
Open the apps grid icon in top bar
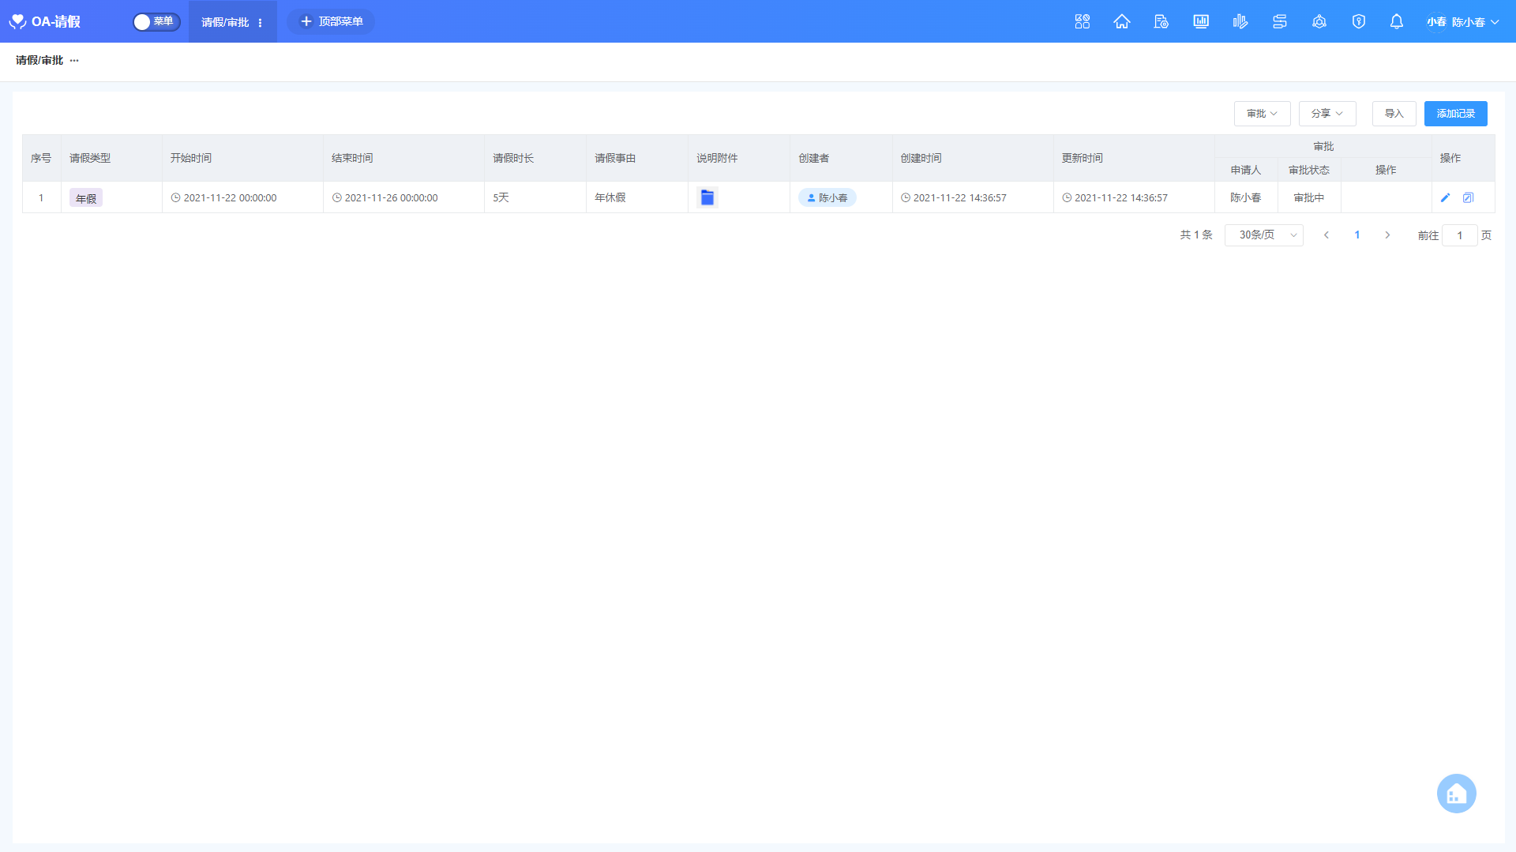pyautogui.click(x=1082, y=21)
